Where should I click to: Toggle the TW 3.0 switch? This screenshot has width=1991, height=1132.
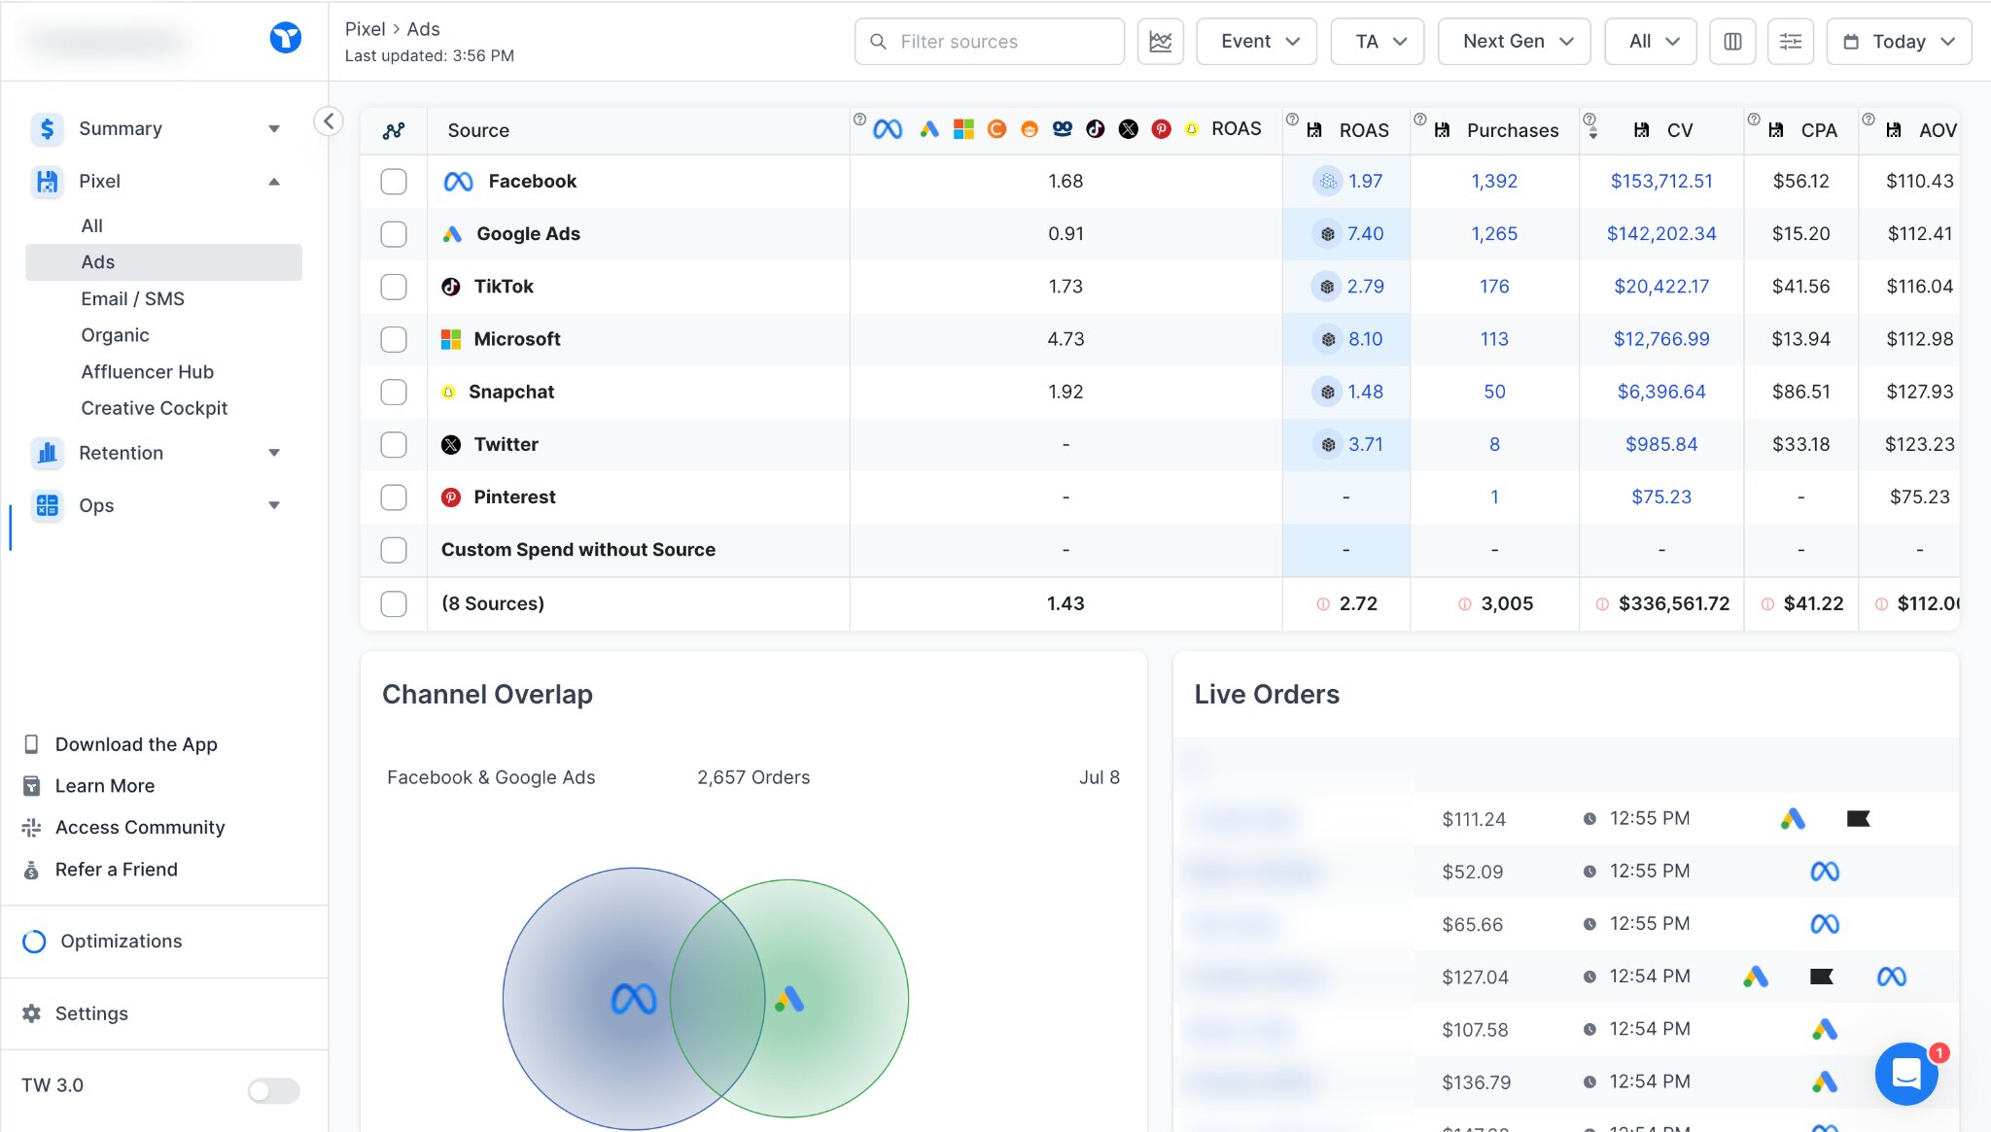(273, 1091)
